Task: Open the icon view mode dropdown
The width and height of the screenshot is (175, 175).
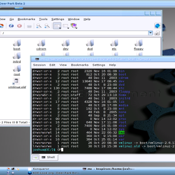Action: pos(57,26)
